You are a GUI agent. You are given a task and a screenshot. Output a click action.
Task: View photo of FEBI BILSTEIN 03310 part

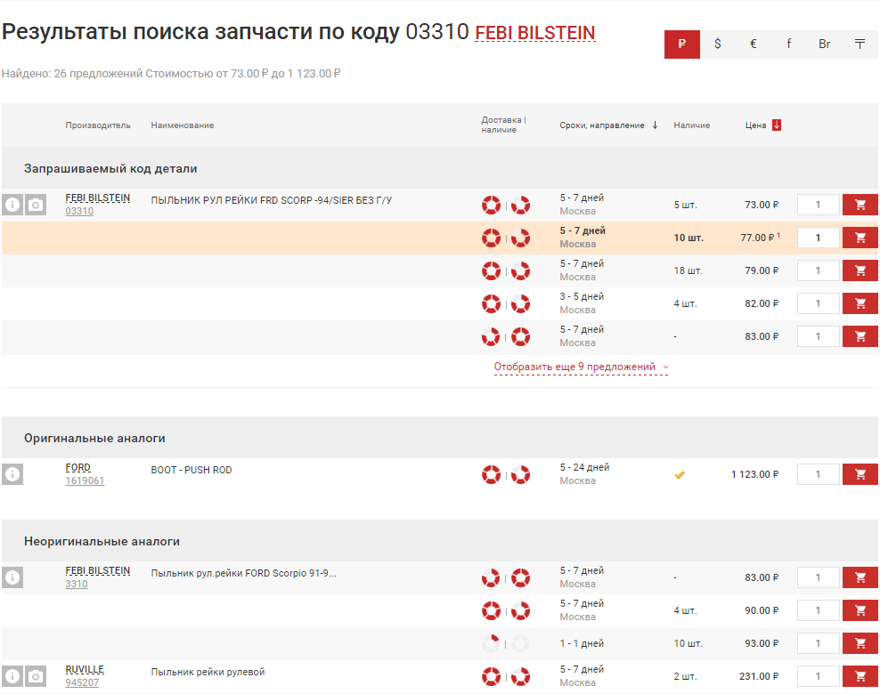coord(36,205)
